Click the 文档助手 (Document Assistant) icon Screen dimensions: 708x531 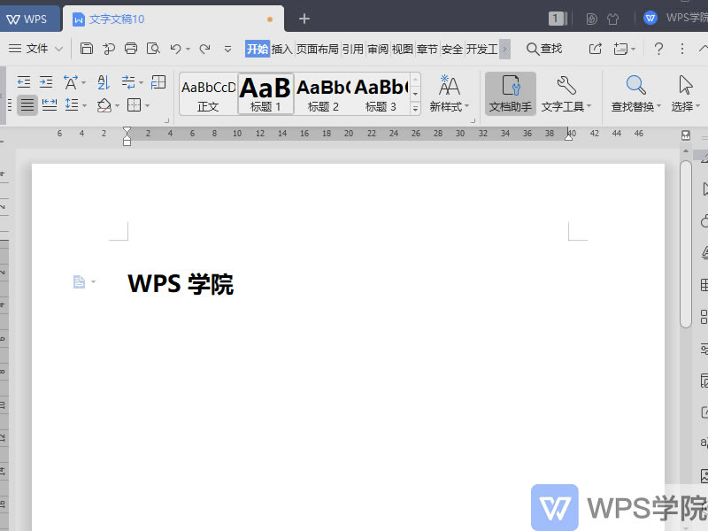tap(510, 93)
